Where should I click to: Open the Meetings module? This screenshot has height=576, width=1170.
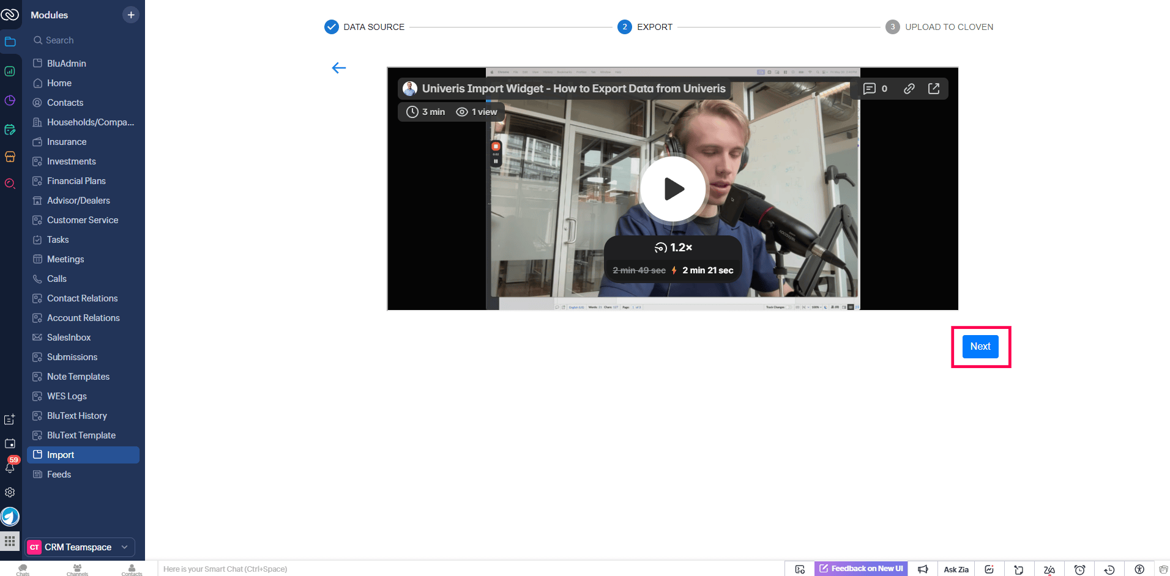83,259
